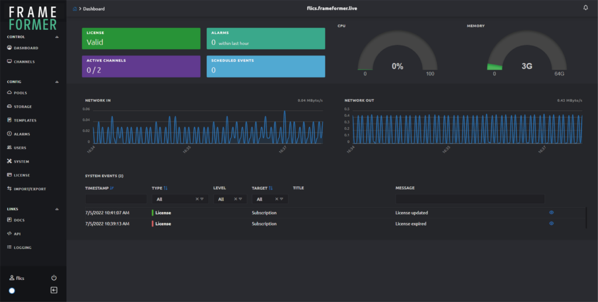The height and width of the screenshot is (302, 598).
Task: Click the Alarms within last hour tile
Action: pyautogui.click(x=266, y=39)
